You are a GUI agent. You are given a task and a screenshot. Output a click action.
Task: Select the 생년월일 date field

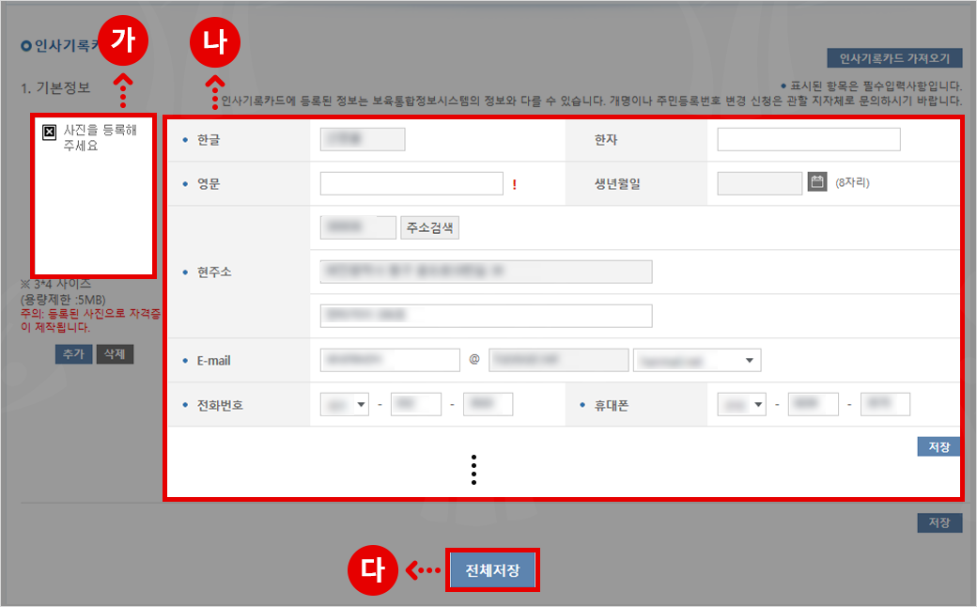(759, 183)
